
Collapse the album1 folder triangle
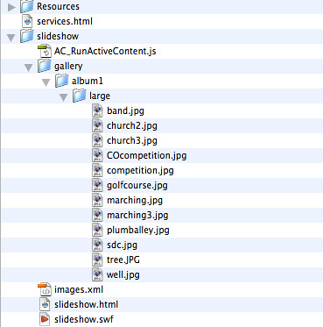46,82
